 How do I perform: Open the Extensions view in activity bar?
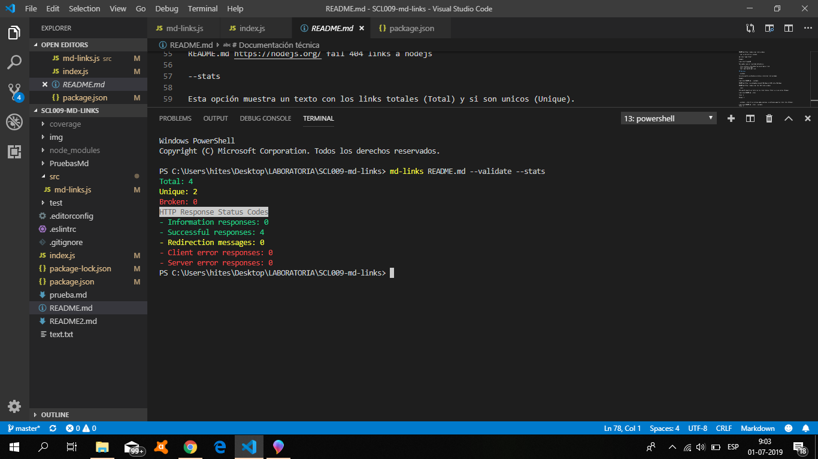tap(14, 152)
